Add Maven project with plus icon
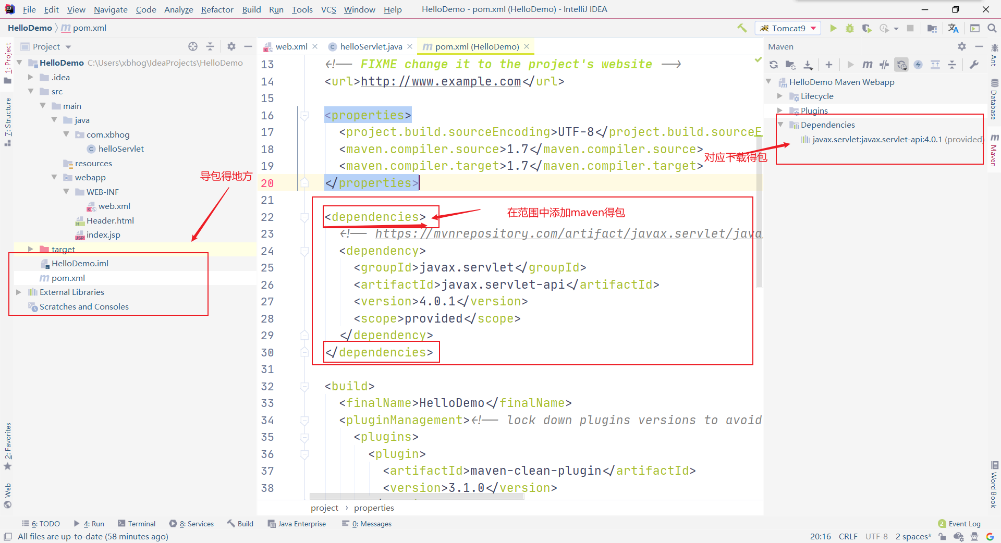This screenshot has height=543, width=1001. tap(829, 65)
